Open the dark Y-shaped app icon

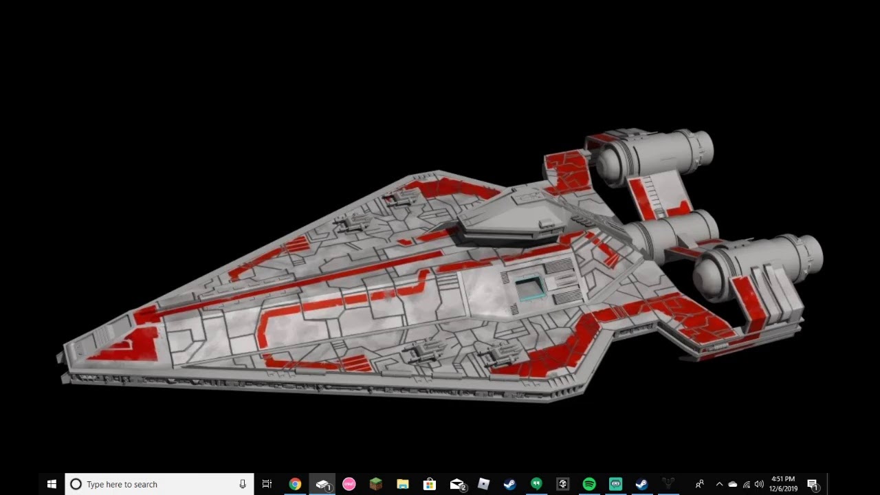pos(668,484)
